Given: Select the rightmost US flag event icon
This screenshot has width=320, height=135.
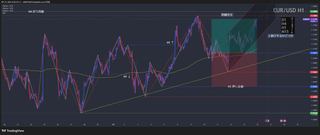Looking at the screenshot, I should click(x=285, y=121).
